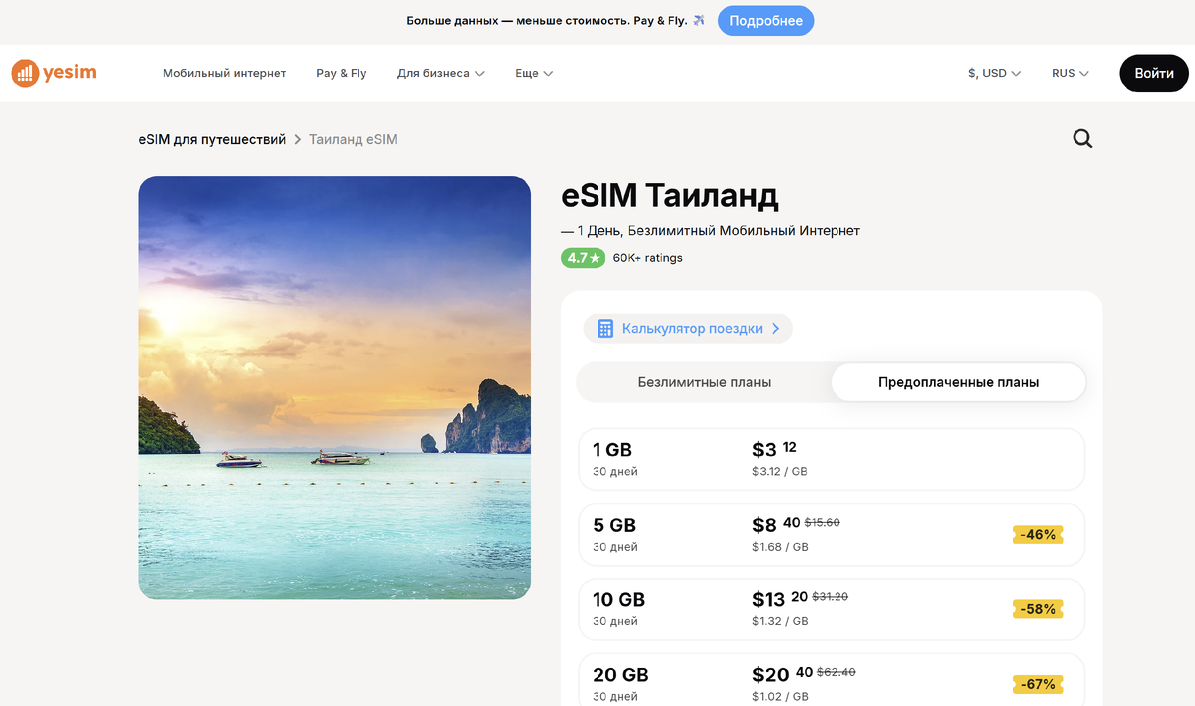This screenshot has height=706, width=1195.
Task: Open the $, USD currency dropdown
Action: click(x=994, y=73)
